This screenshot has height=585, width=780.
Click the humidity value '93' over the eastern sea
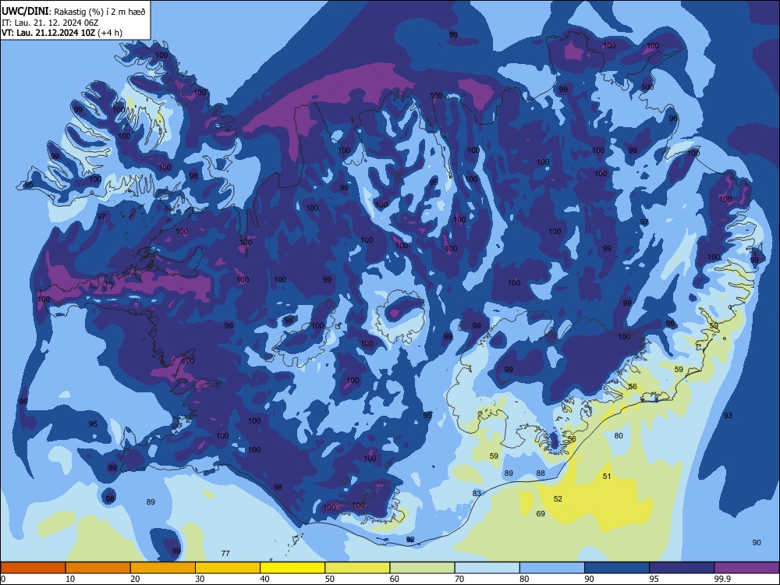pos(728,416)
